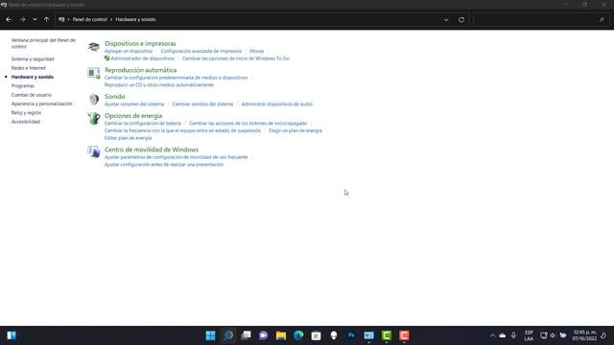Click the Opciones de energía icon
This screenshot has height=345, width=614.
[x=94, y=118]
